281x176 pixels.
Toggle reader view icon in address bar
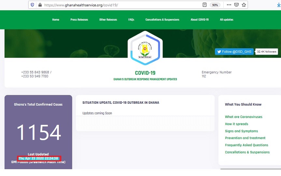click(x=204, y=5)
